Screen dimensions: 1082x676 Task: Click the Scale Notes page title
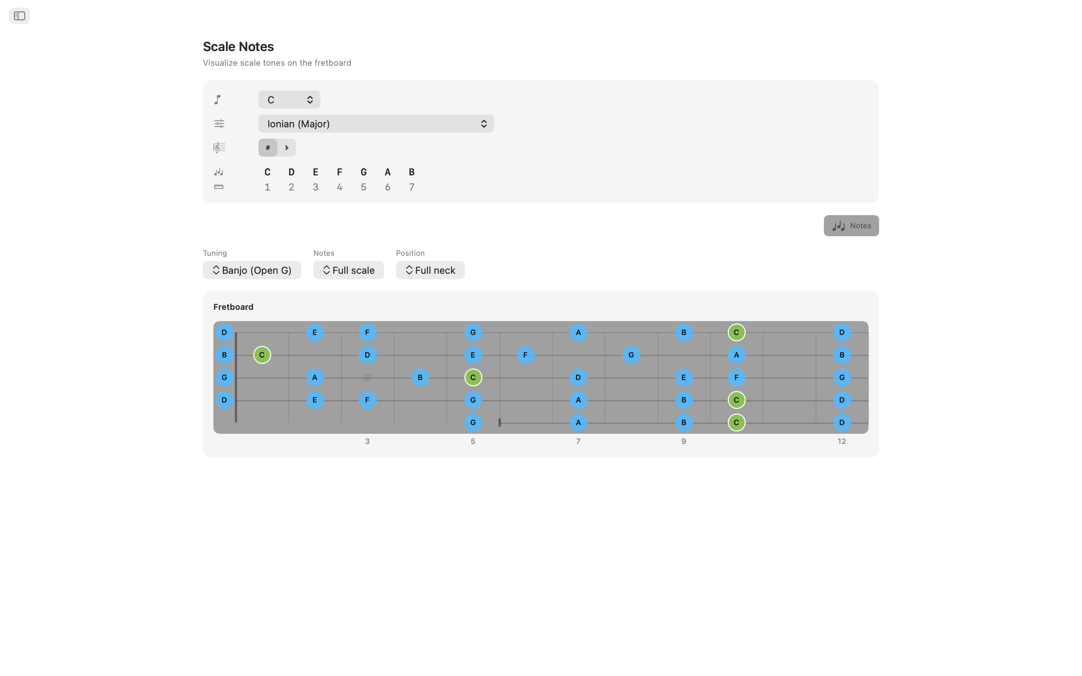click(x=238, y=47)
